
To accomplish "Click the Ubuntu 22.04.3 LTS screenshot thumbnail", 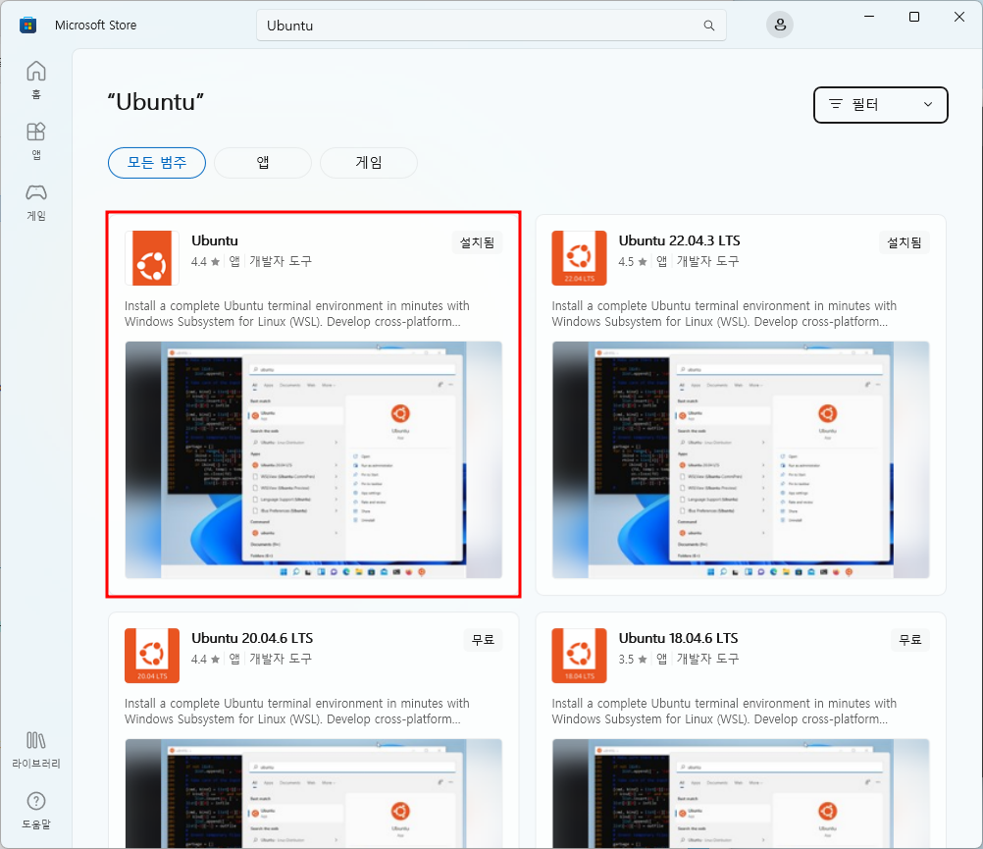I will click(741, 459).
